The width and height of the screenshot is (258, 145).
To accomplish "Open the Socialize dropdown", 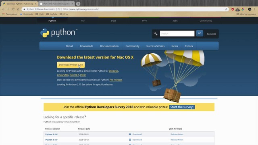I will [211, 34].
